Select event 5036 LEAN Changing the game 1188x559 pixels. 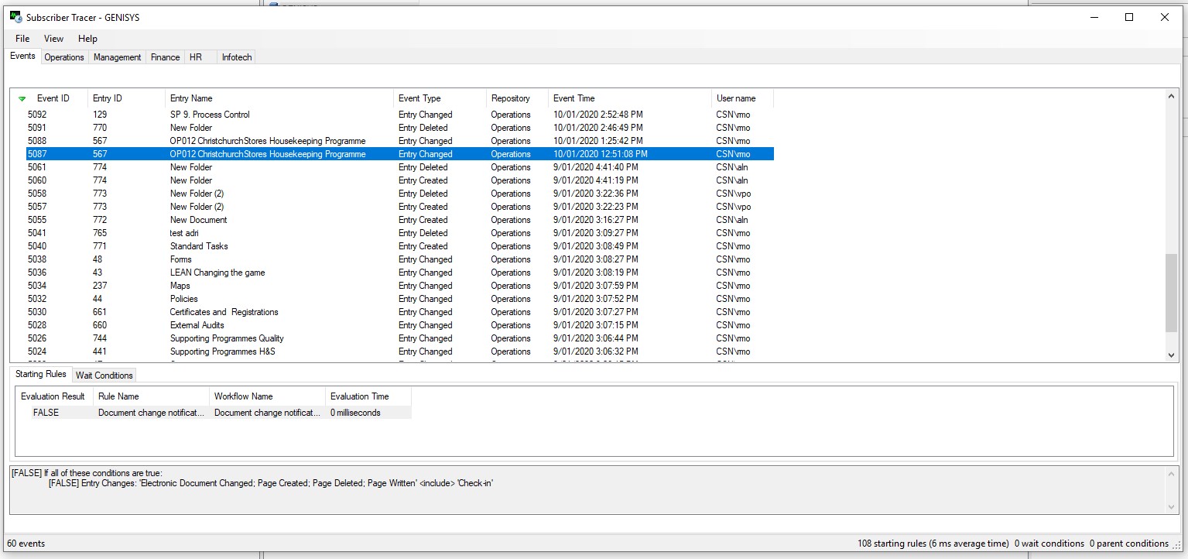coord(217,273)
